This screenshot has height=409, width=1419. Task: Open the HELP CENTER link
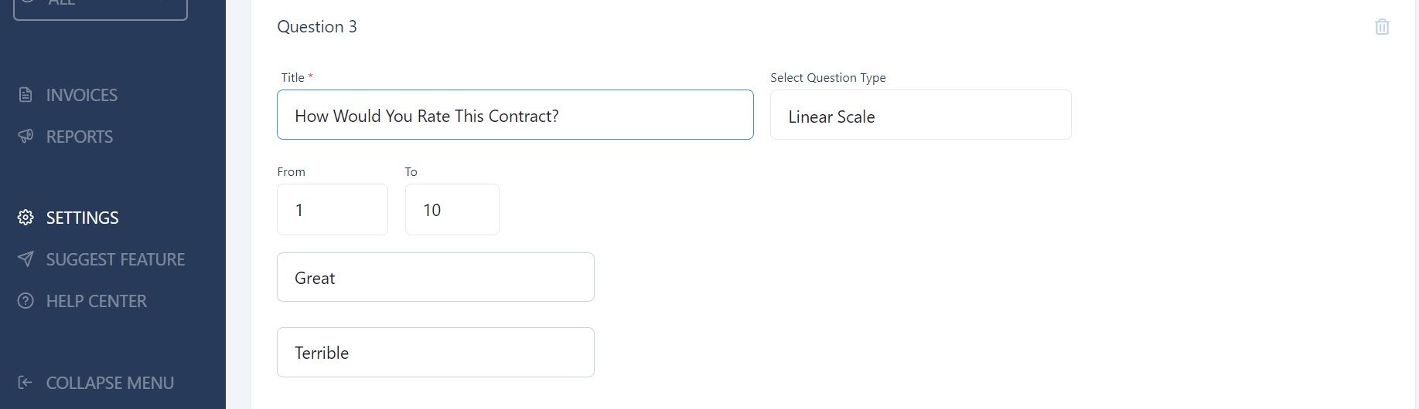pyautogui.click(x=97, y=301)
